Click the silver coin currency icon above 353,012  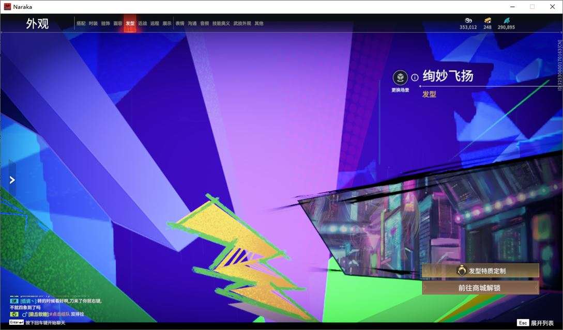[x=468, y=21]
